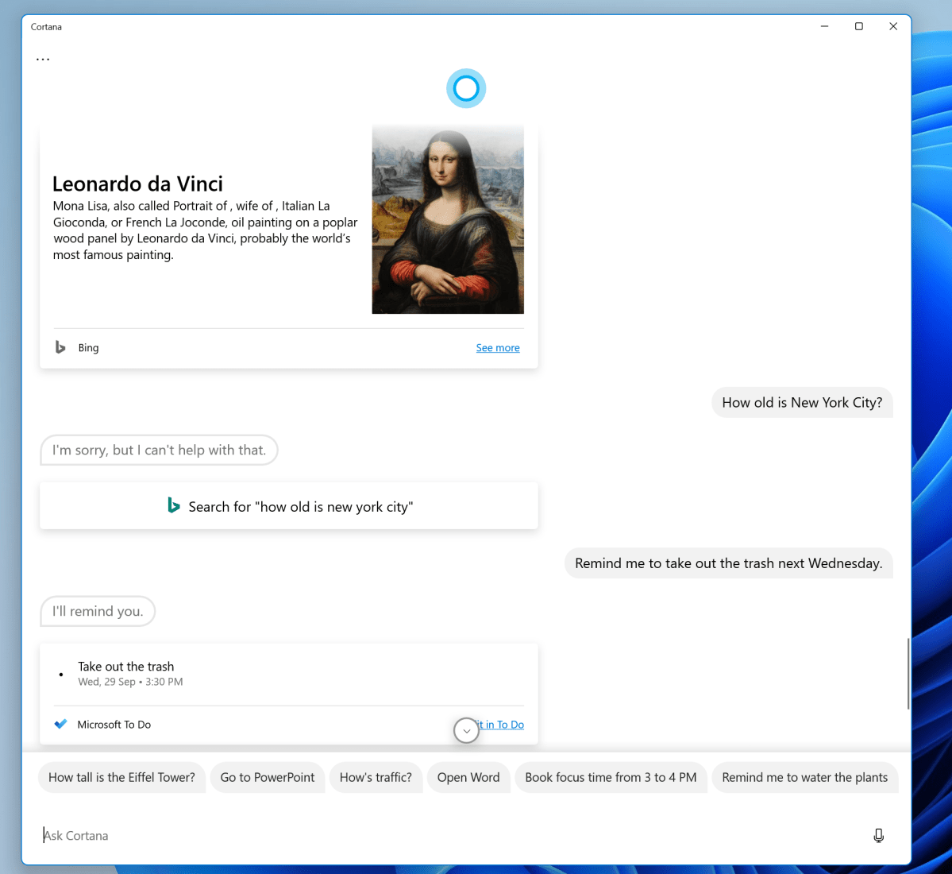The width and height of the screenshot is (952, 874).
Task: Open the See more link
Action: (x=497, y=348)
